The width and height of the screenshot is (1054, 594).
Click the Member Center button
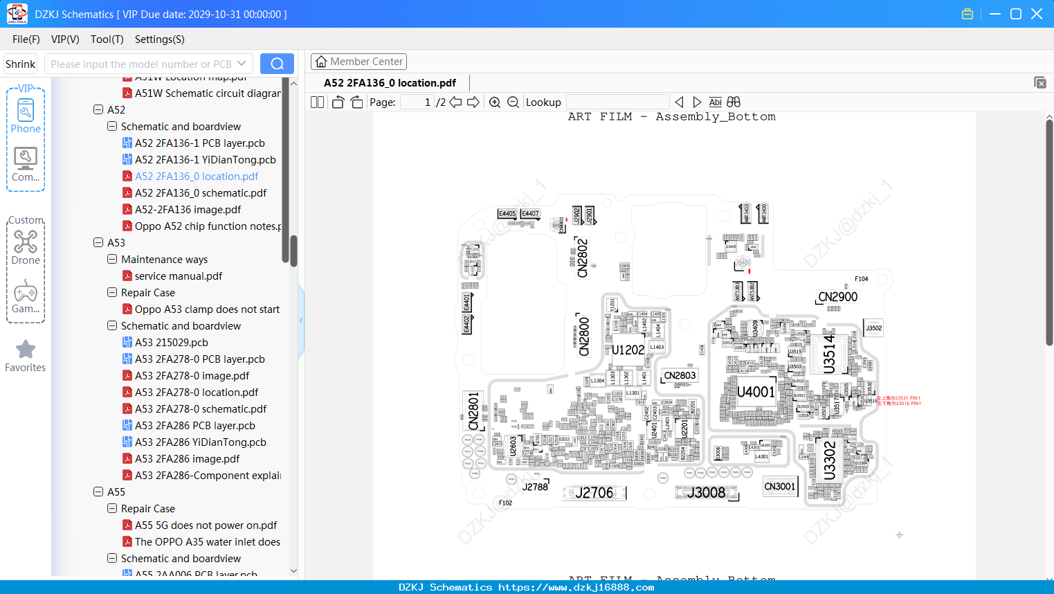pyautogui.click(x=358, y=62)
